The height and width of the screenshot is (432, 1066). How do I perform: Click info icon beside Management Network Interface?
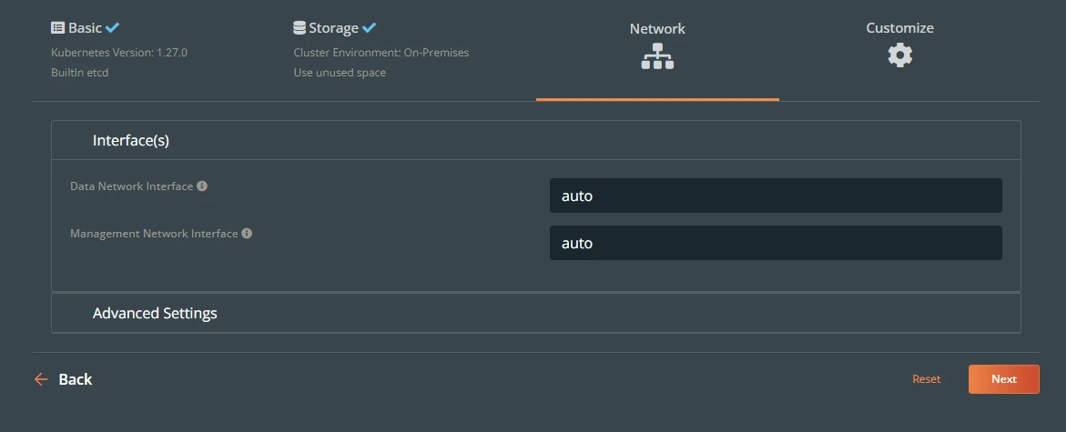[247, 233]
